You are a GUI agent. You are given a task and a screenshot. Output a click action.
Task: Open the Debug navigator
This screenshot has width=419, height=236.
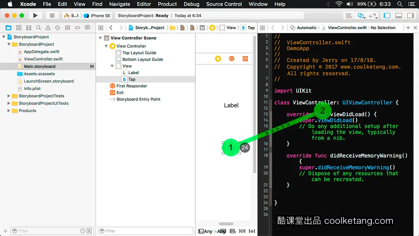67,28
